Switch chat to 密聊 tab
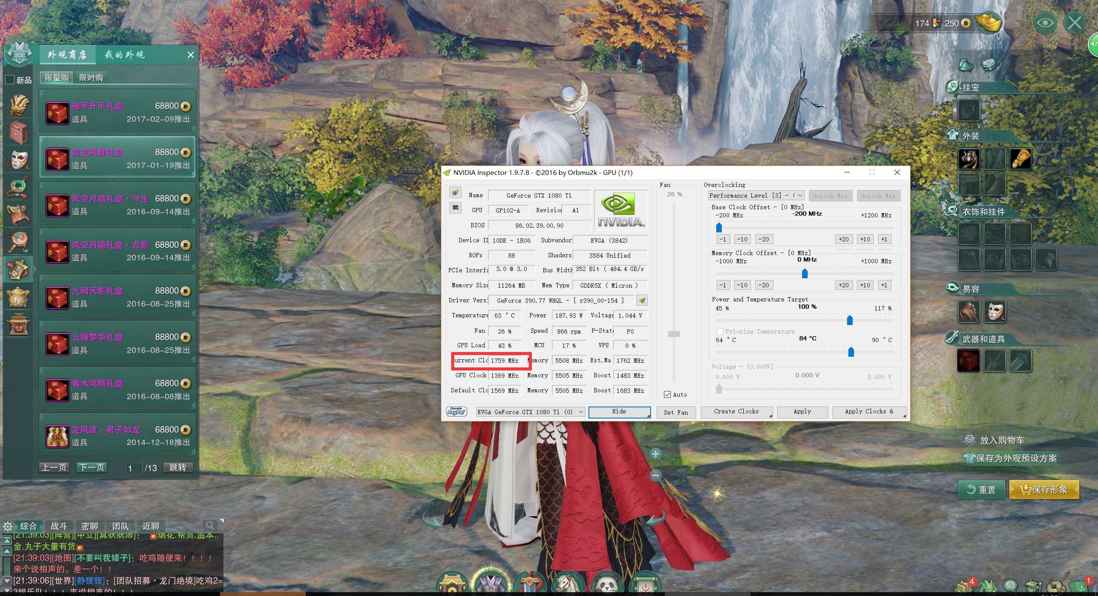1098x596 pixels. [x=90, y=526]
